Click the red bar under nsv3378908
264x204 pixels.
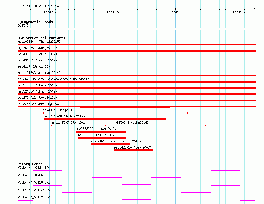105,119
